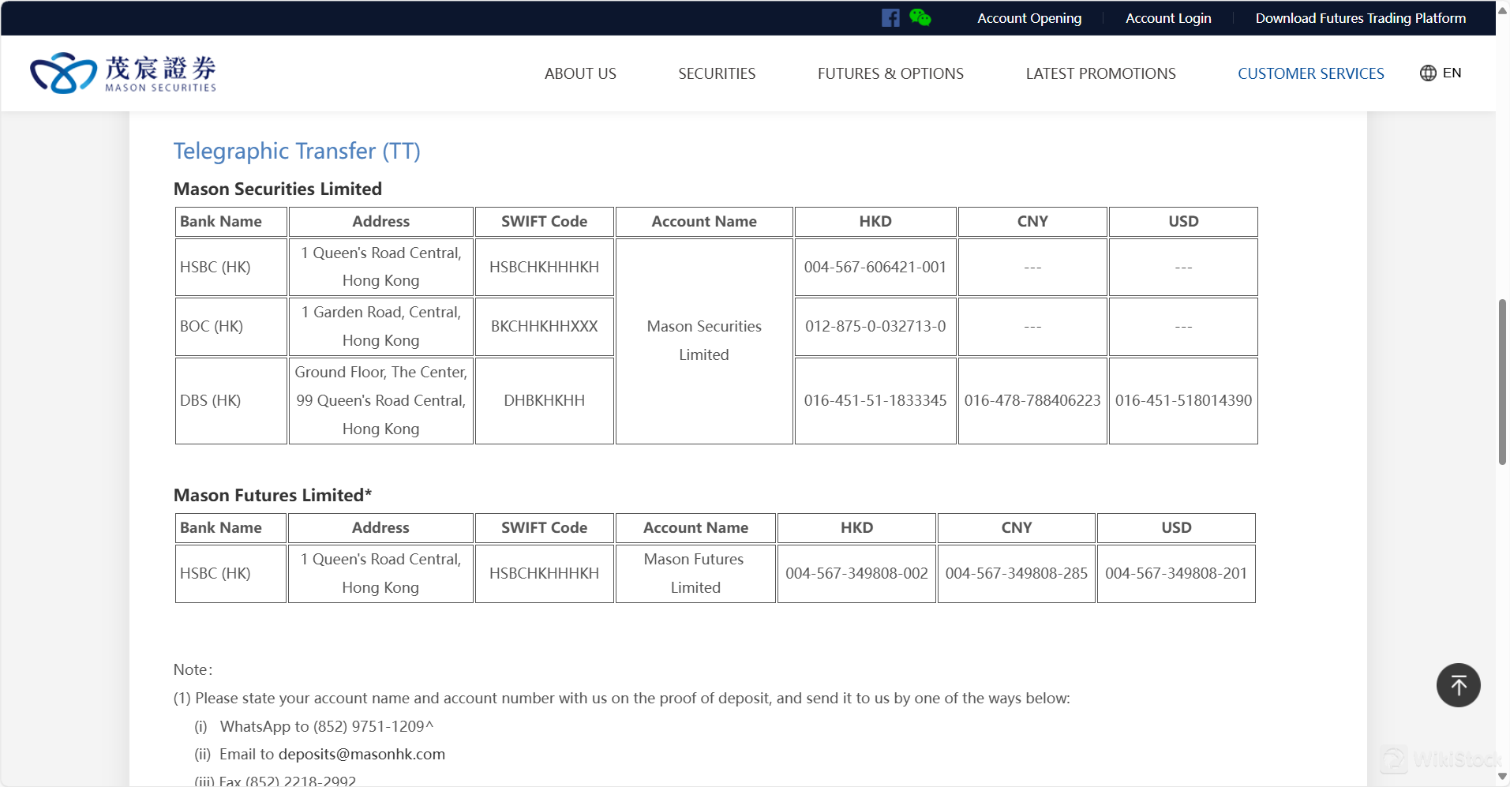The height and width of the screenshot is (787, 1510).
Task: Click the page vertical scrollbar thumb
Action: click(x=1502, y=382)
